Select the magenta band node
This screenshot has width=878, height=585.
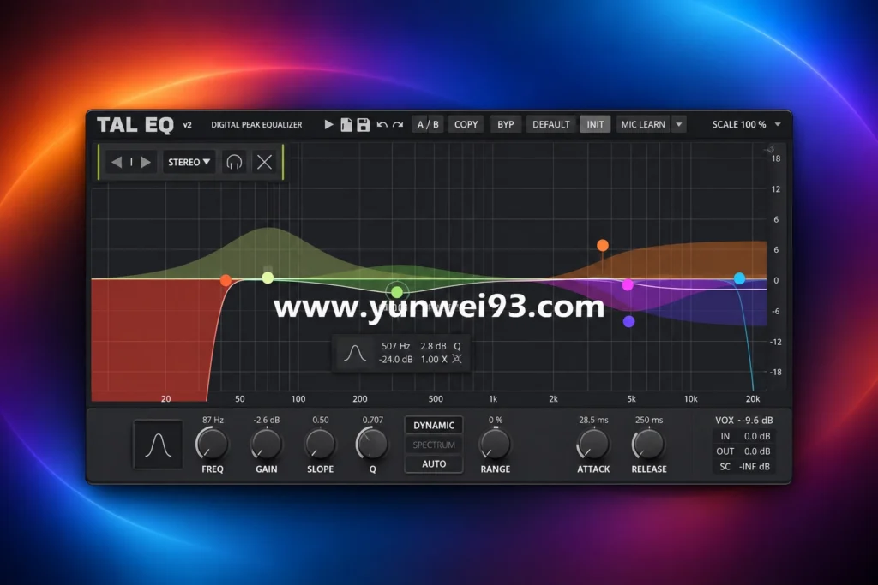(x=628, y=285)
